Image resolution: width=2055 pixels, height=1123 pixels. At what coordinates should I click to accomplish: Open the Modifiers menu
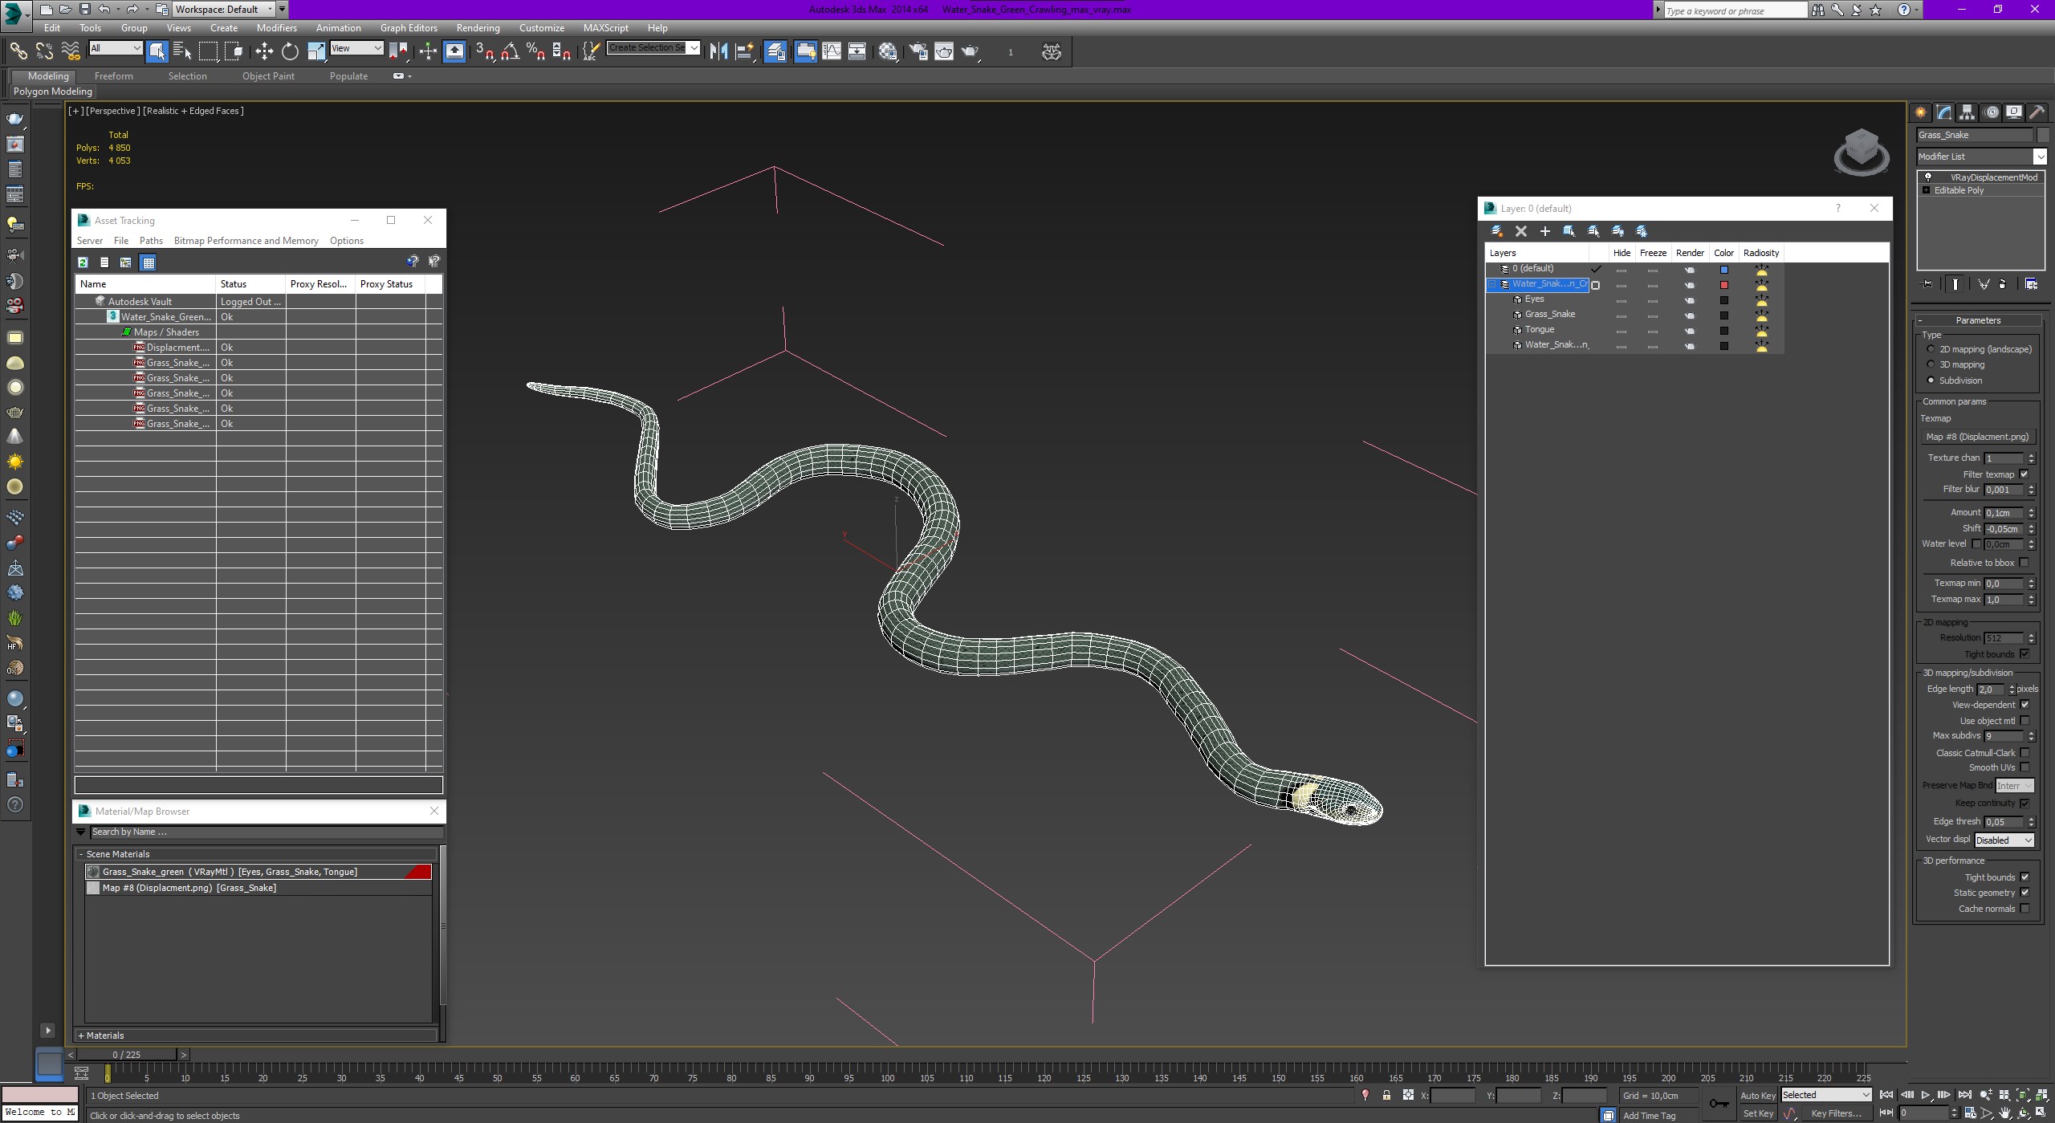pyautogui.click(x=277, y=27)
